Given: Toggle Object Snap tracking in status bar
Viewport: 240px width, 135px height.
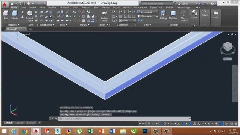Looking at the screenshot, I should tap(178, 123).
